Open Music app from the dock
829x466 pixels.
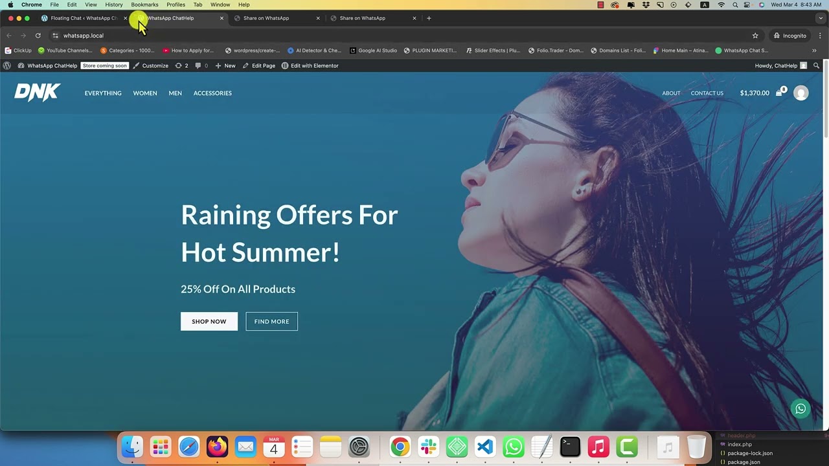tap(598, 447)
